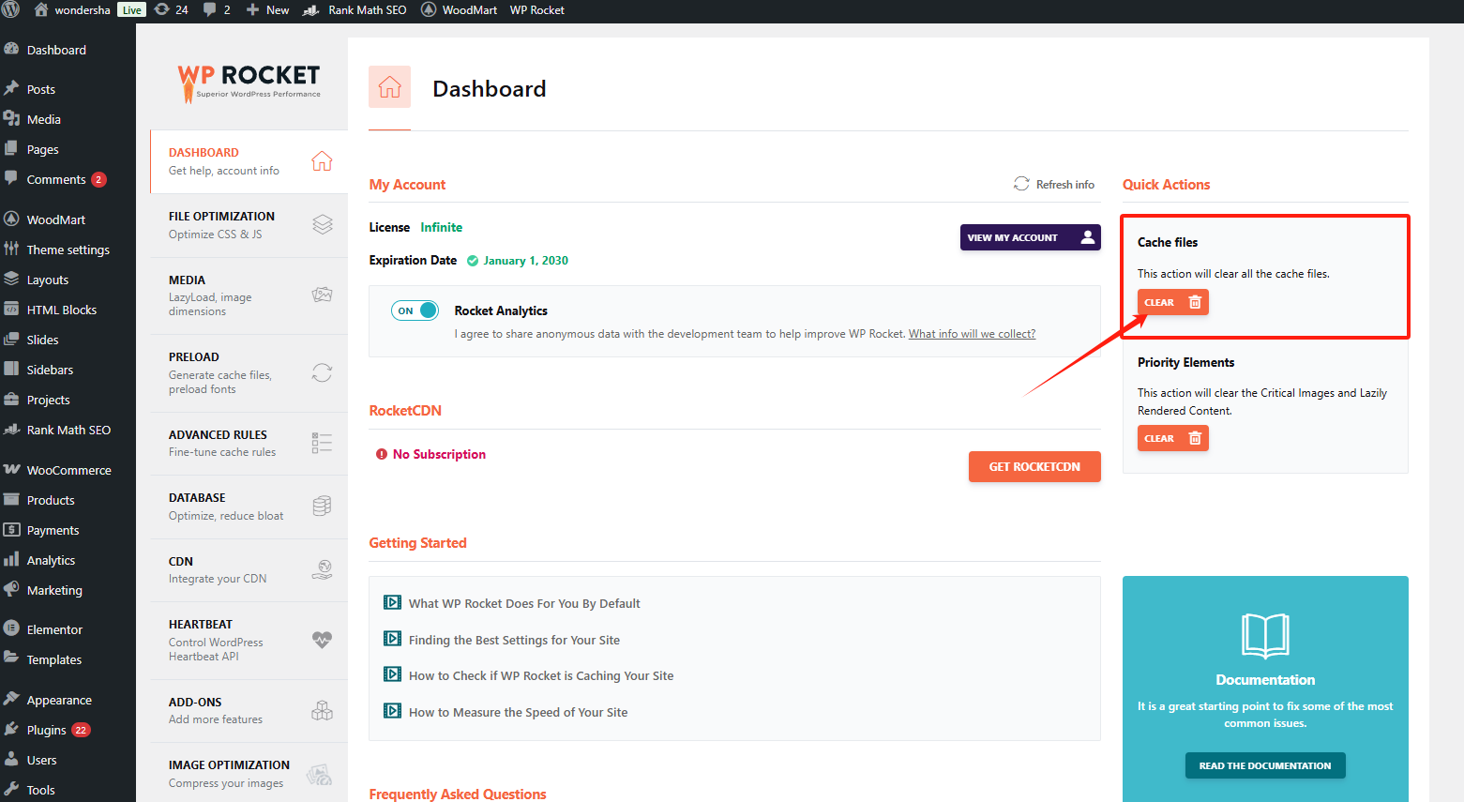This screenshot has width=1464, height=802.
Task: Open View My Account
Action: [x=1029, y=237]
